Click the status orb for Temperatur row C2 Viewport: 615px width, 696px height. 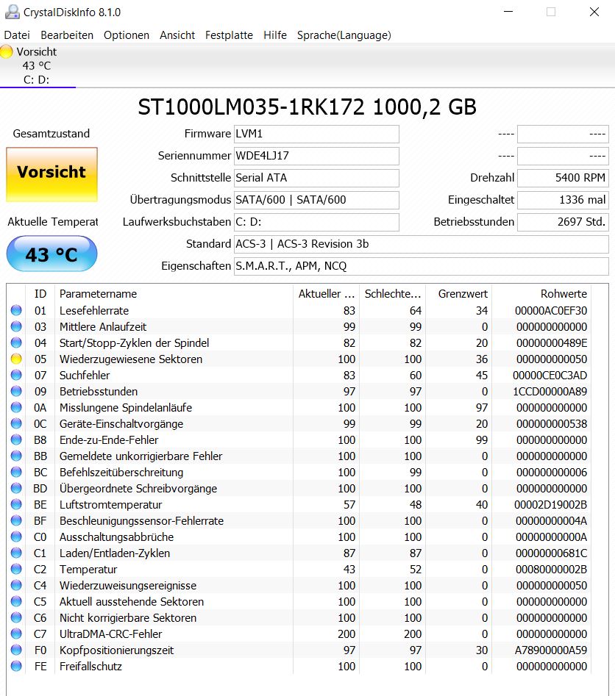(16, 569)
